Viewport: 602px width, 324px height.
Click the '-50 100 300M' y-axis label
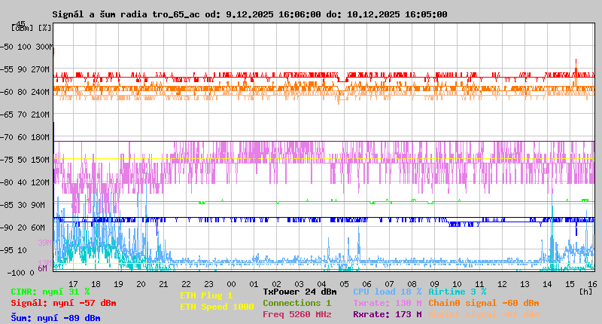pyautogui.click(x=26, y=47)
